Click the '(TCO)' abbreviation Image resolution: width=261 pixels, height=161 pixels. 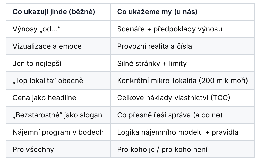(x=220, y=98)
